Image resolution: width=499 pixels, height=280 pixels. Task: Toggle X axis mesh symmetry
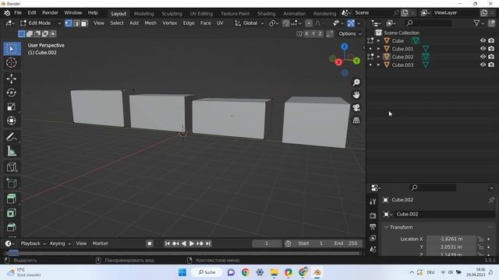(306, 33)
